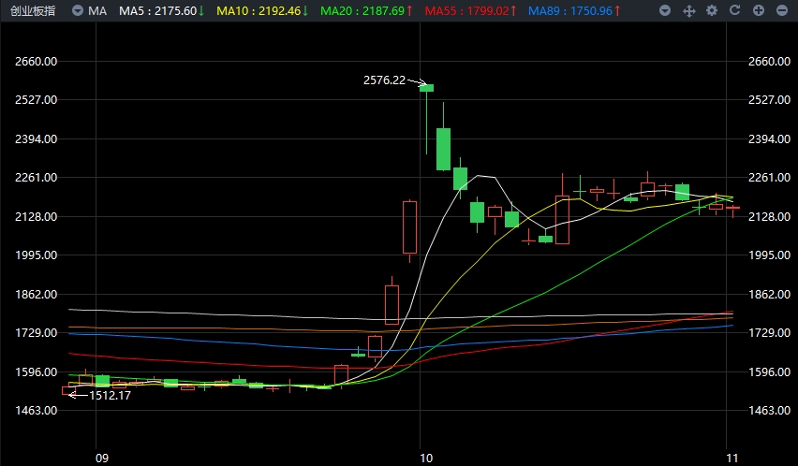Select the blue MA89 legend item
The height and width of the screenshot is (466, 798).
[x=573, y=11]
